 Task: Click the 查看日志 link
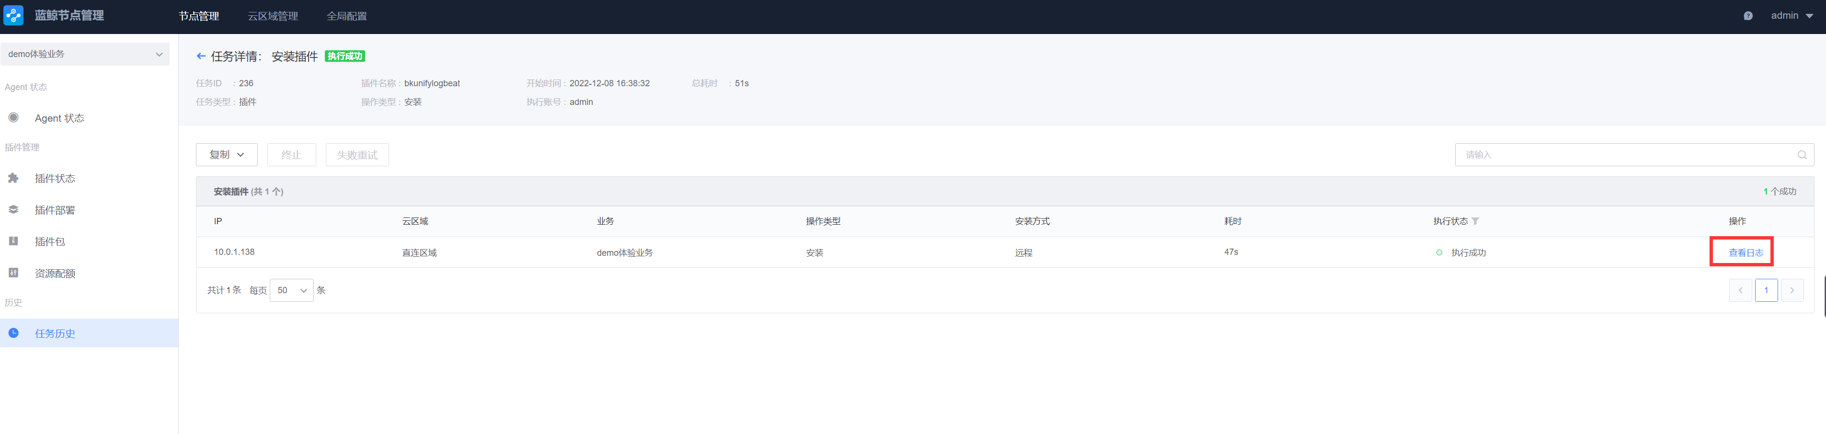click(x=1745, y=252)
